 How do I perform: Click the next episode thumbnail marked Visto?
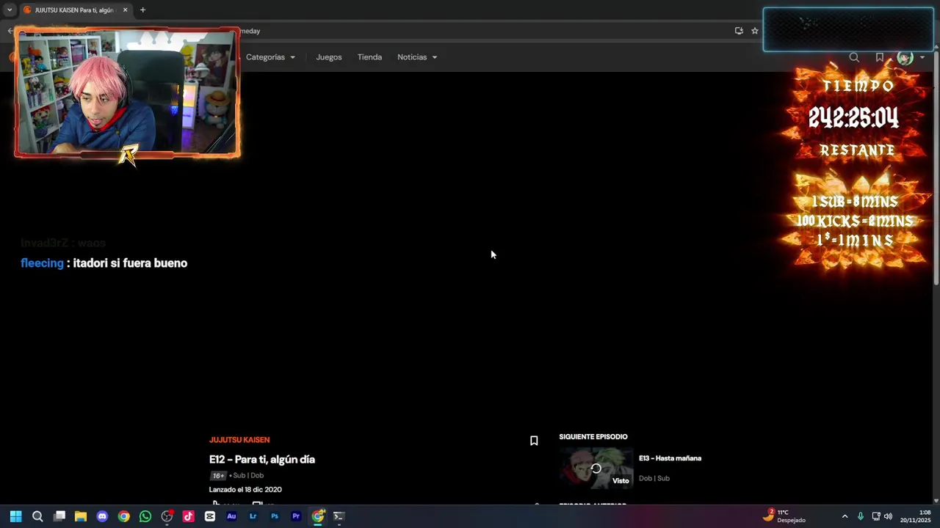click(596, 468)
